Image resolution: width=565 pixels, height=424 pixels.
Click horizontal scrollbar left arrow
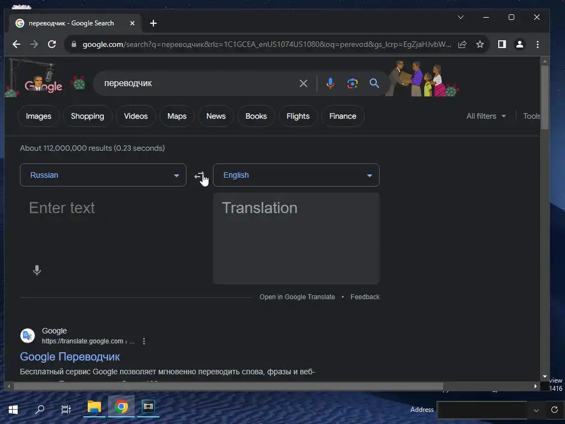(9, 386)
